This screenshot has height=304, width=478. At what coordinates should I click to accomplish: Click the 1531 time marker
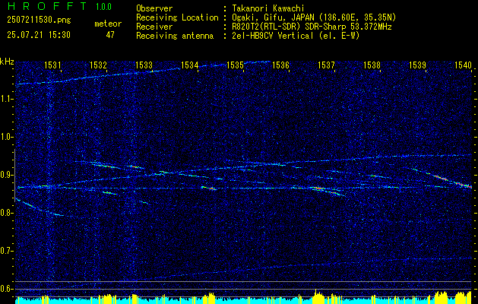point(52,65)
